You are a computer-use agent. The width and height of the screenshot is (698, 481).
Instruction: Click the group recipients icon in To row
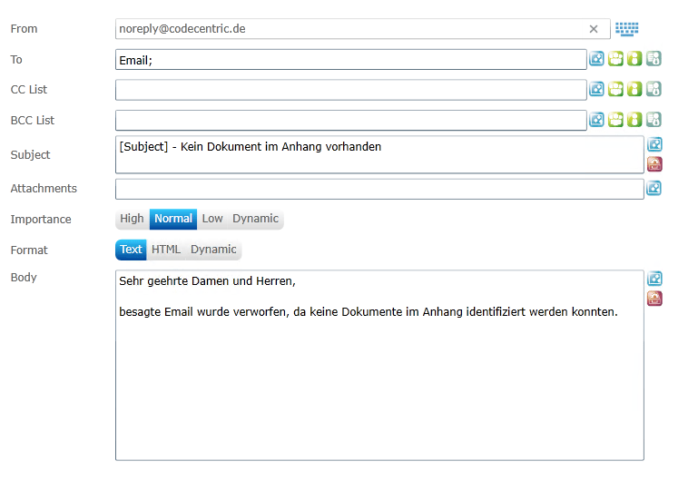click(x=616, y=59)
